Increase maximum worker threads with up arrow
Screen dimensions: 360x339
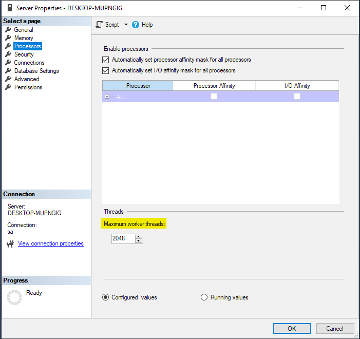click(x=139, y=236)
